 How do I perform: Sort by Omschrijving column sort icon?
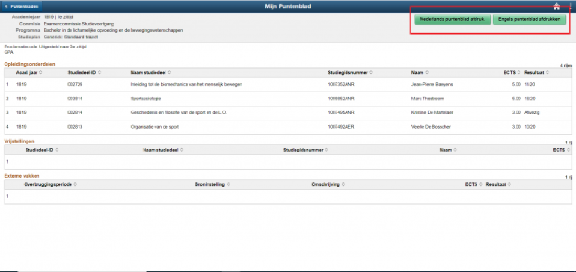343,185
